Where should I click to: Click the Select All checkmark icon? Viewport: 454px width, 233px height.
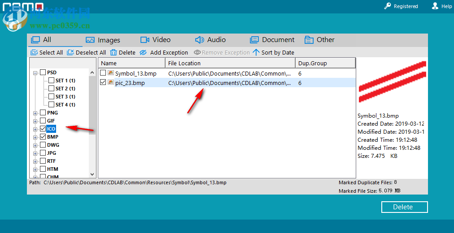pos(34,52)
